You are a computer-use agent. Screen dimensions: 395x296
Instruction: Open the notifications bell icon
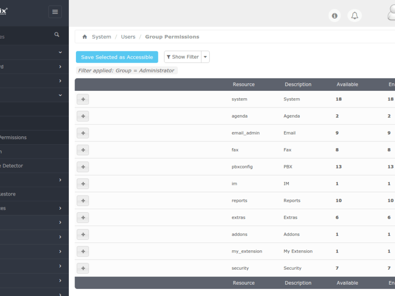355,16
